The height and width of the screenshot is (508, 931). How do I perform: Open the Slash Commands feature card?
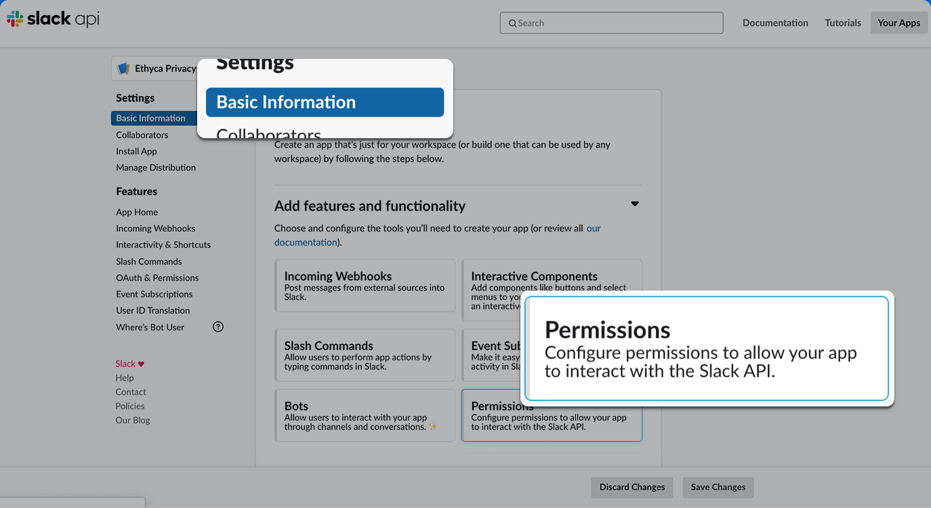[x=365, y=355]
